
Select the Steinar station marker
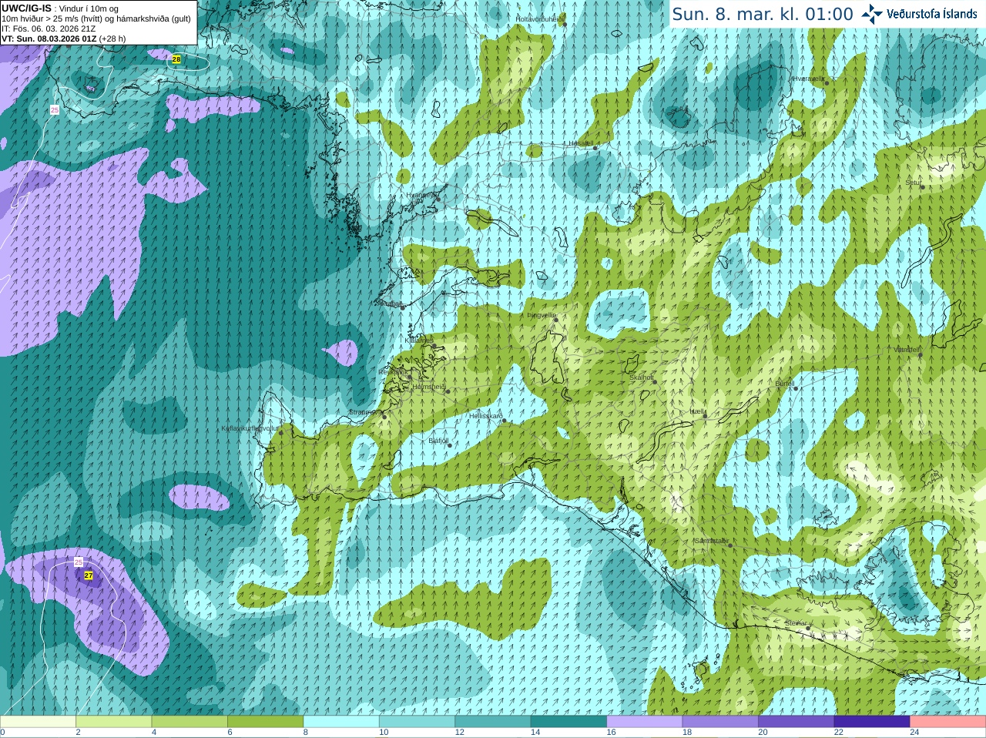[x=807, y=628]
